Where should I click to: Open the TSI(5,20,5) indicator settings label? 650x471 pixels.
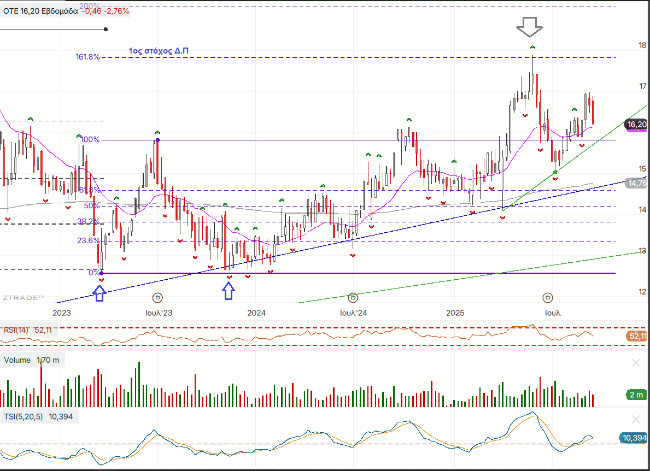click(39, 416)
